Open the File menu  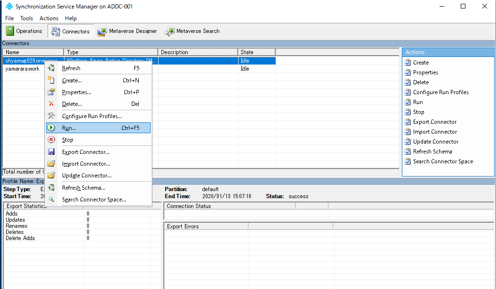(x=9, y=18)
